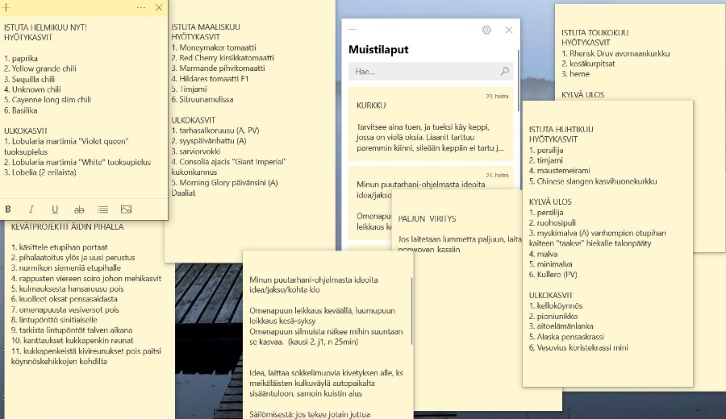Toggle bullet list in the note toolbar

(x=102, y=209)
